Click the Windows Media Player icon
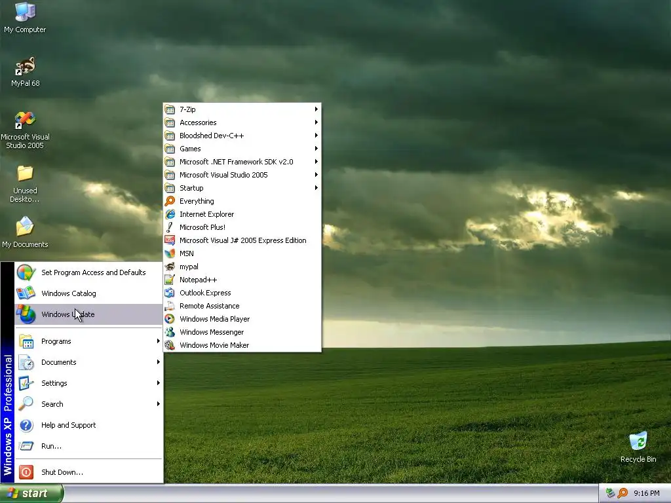The width and height of the screenshot is (671, 503). click(x=170, y=319)
